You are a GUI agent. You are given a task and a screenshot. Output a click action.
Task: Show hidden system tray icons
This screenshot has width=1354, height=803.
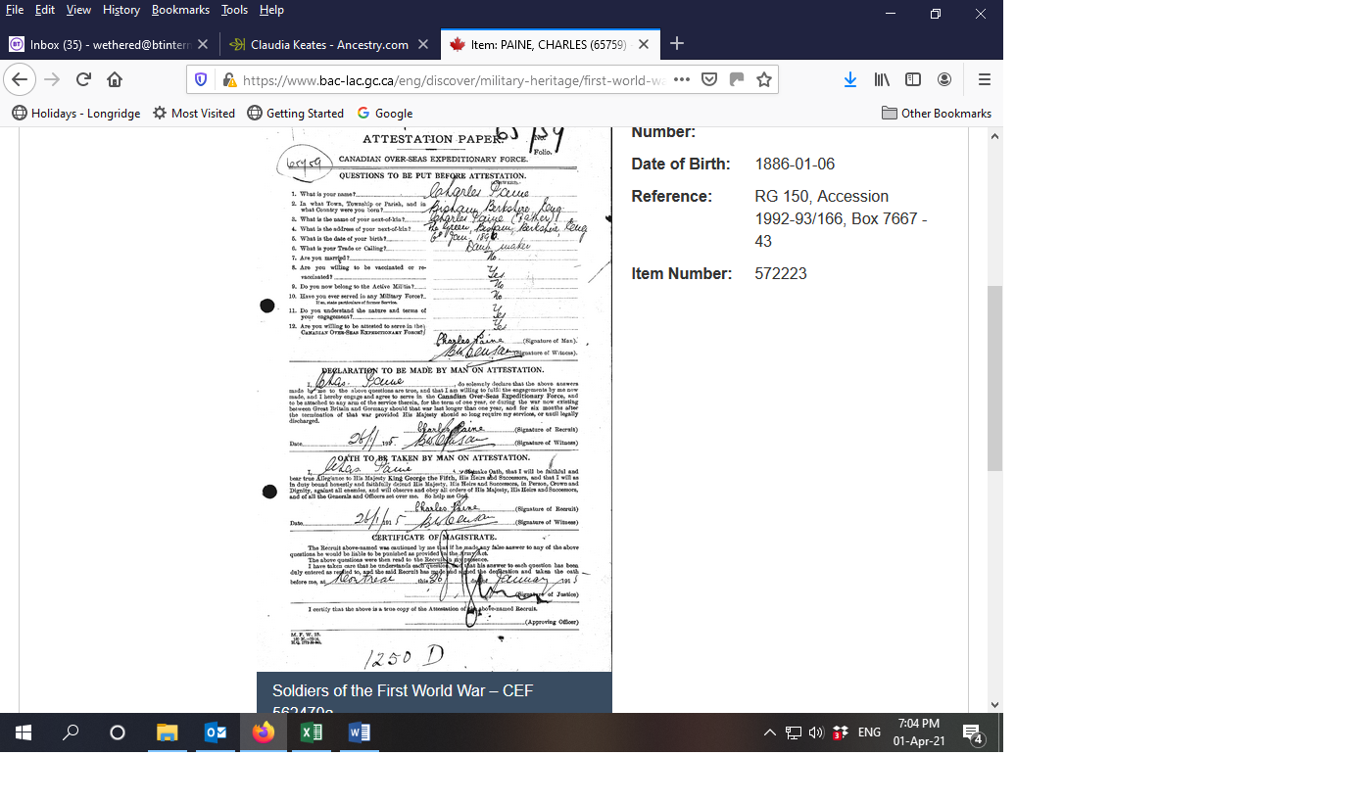point(769,732)
